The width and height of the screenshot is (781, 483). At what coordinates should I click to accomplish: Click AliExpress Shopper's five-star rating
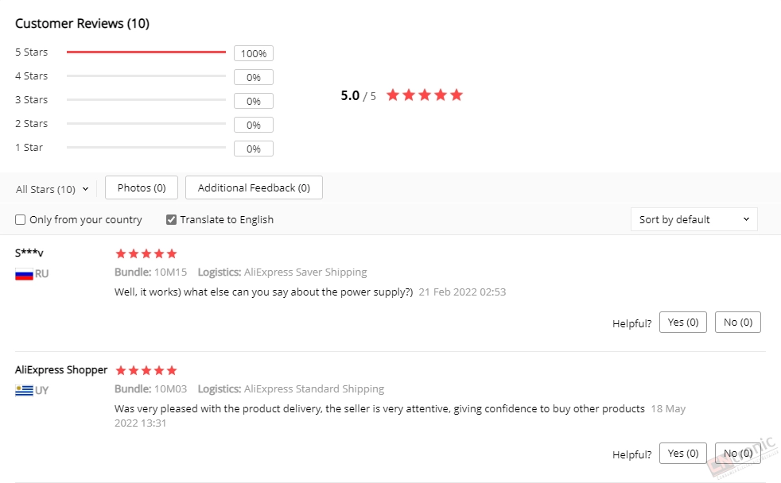146,370
